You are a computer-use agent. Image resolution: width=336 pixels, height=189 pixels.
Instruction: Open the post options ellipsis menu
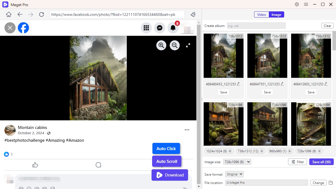pyautogui.click(x=187, y=130)
